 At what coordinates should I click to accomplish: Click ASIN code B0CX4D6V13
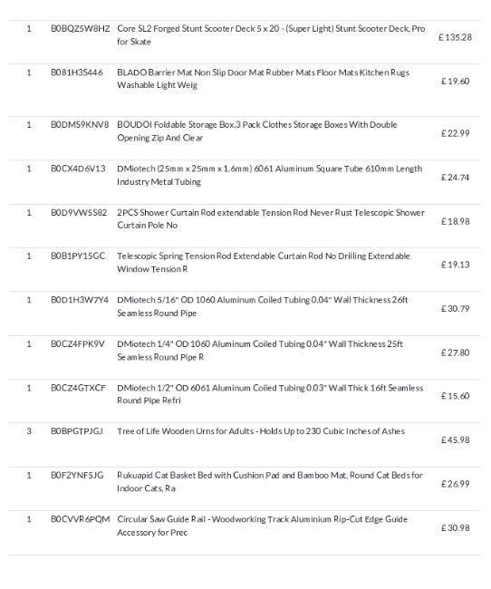78,169
